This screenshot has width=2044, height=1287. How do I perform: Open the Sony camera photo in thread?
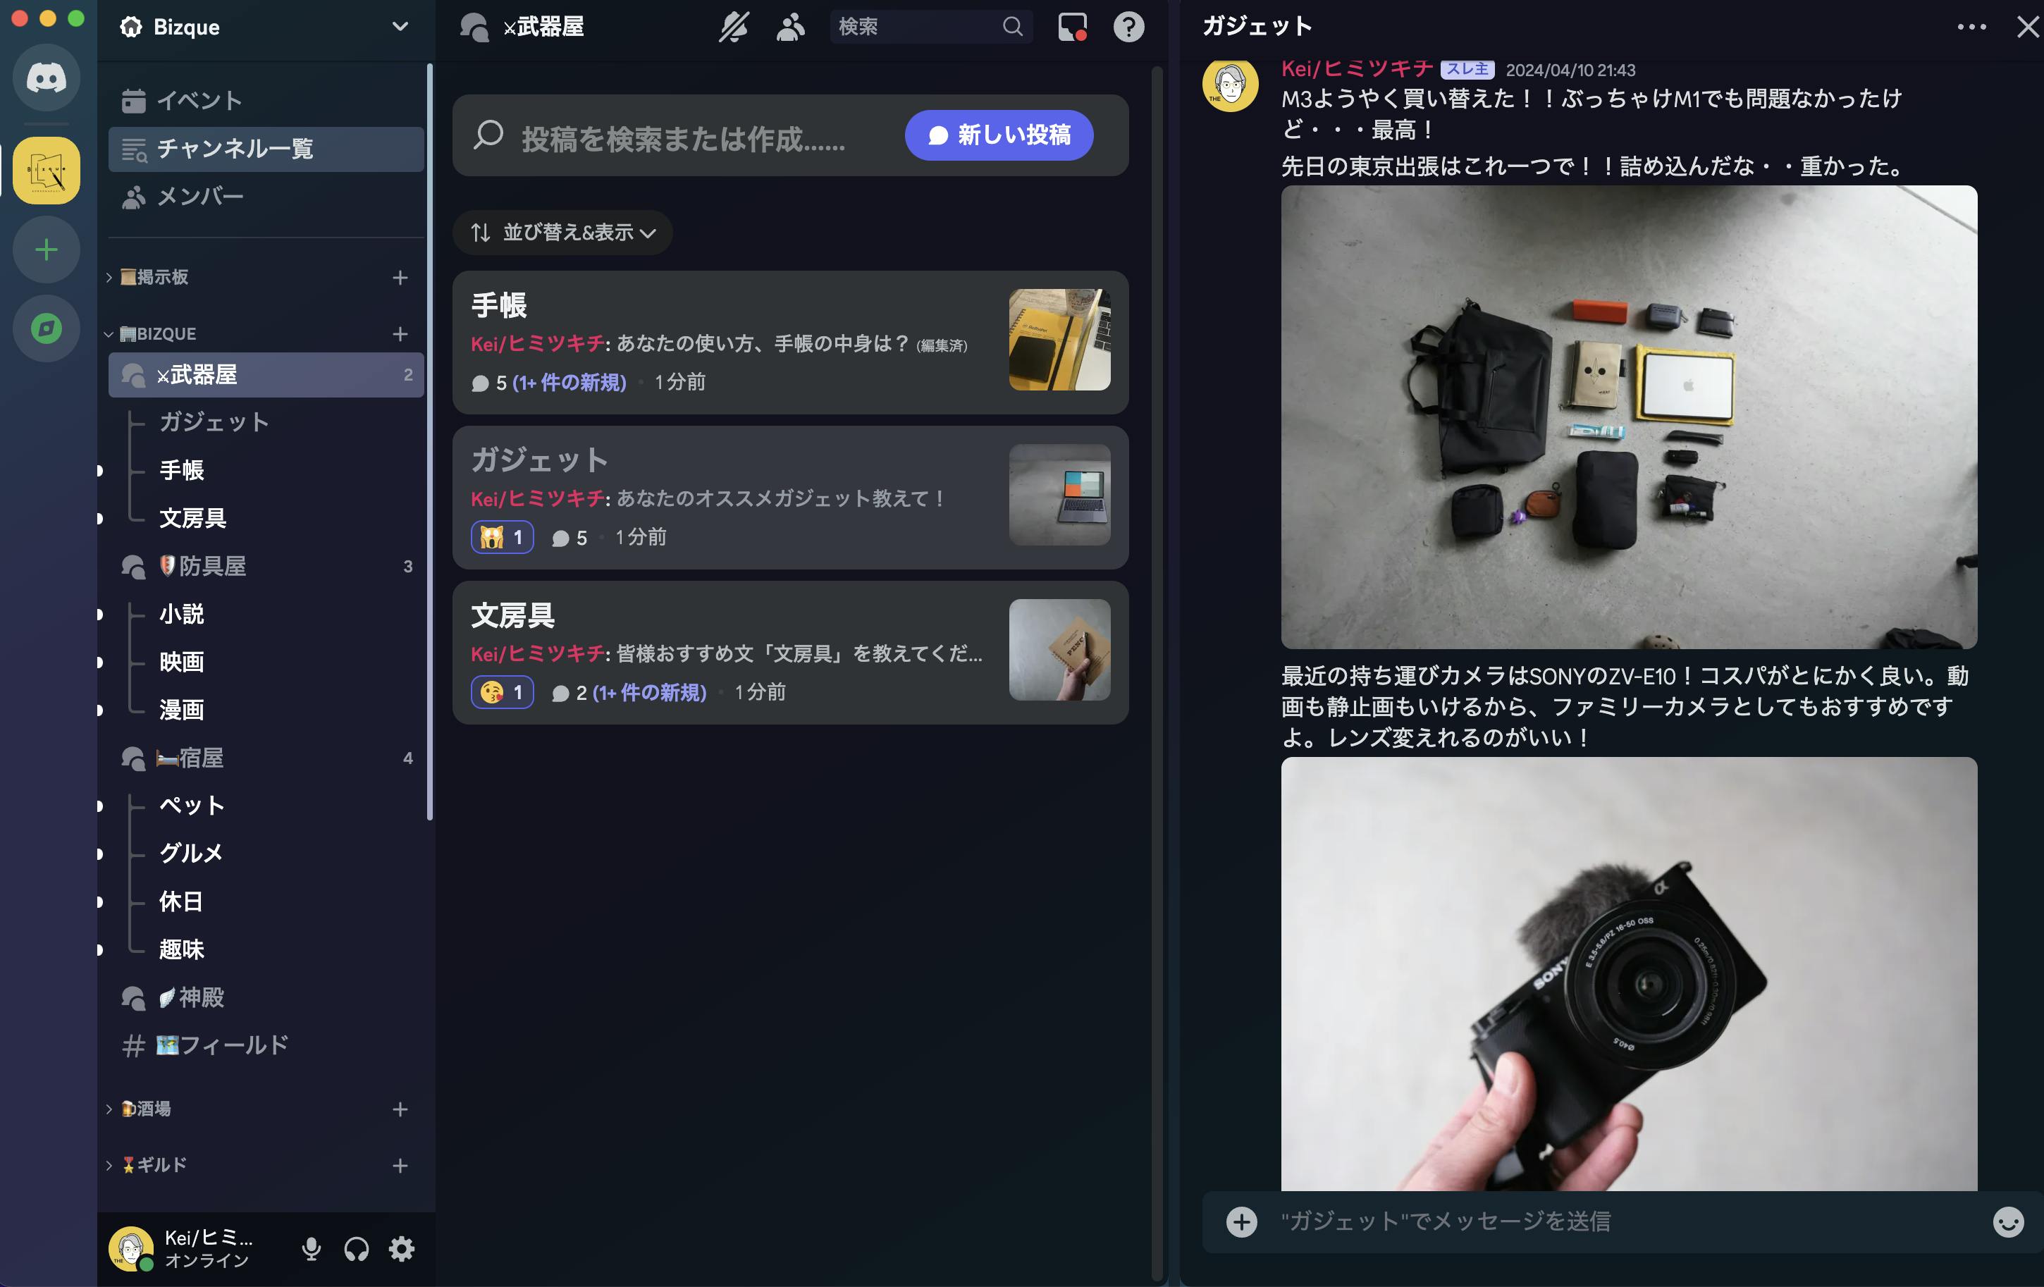point(1628,974)
